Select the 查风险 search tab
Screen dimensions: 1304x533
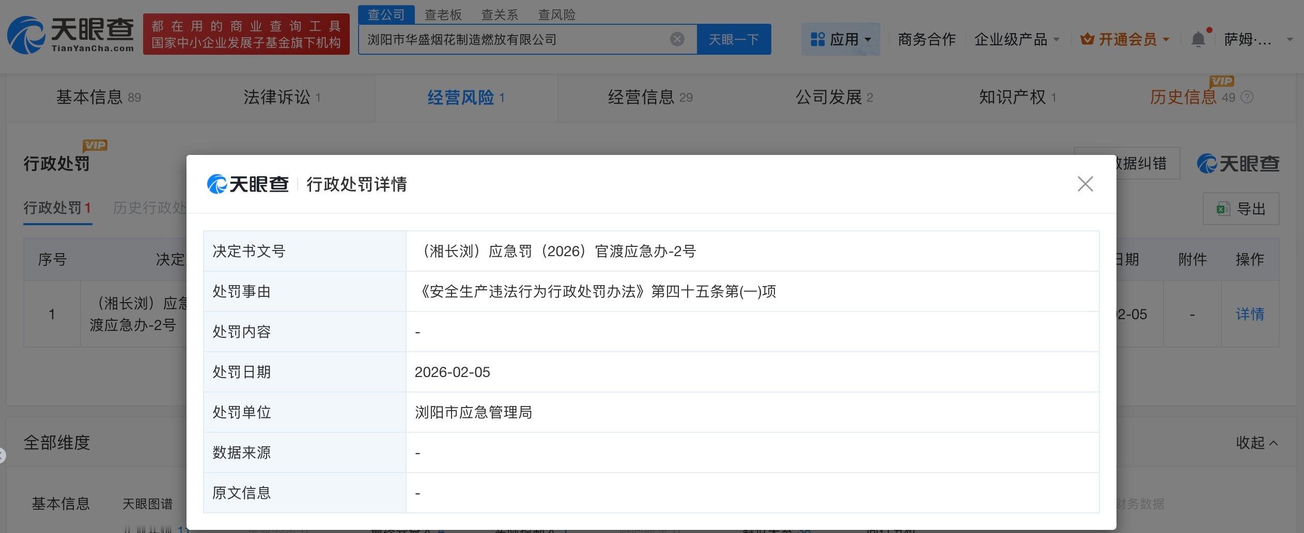(x=557, y=15)
